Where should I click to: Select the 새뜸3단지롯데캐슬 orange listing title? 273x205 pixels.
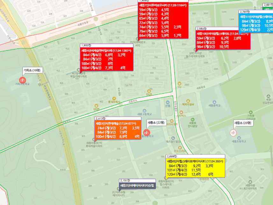(116, 123)
